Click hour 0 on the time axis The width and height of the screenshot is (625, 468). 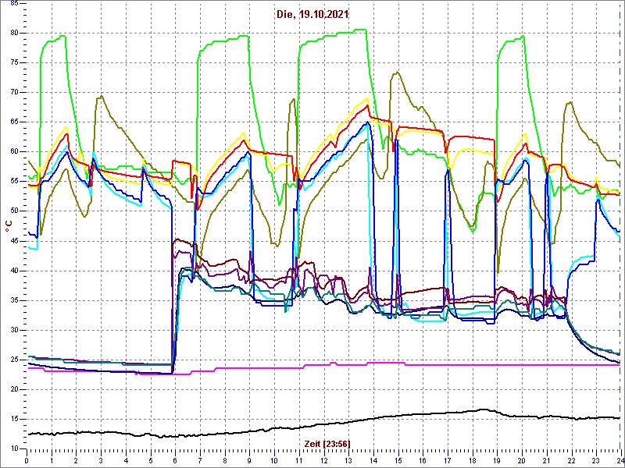27,461
